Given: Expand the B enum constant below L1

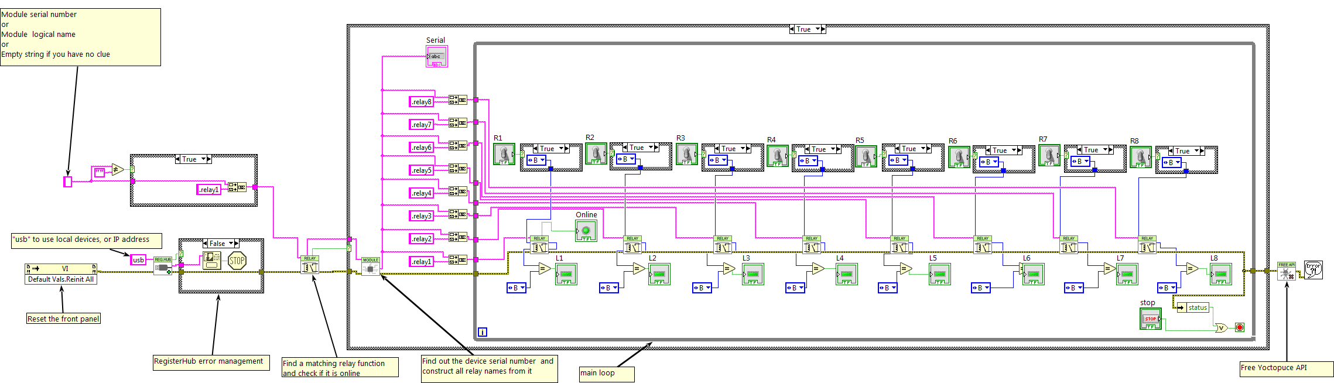Looking at the screenshot, I should tap(522, 288).
